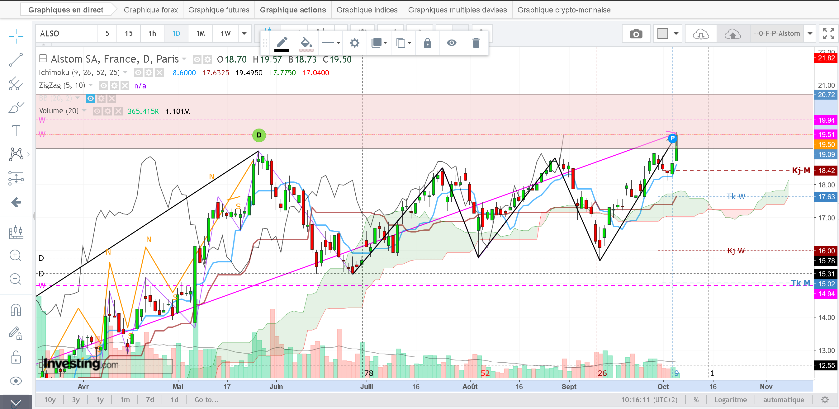839x409 pixels.
Task: Expand the line style dropdown
Action: [x=330, y=43]
